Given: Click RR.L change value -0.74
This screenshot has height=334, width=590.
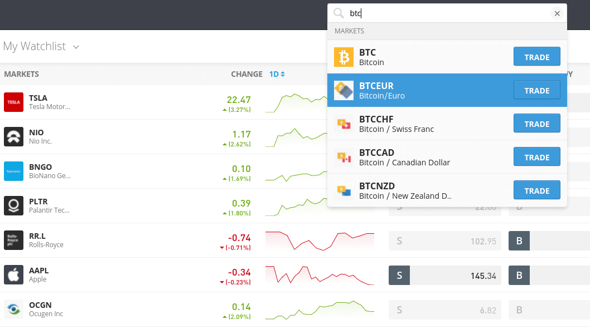Looking at the screenshot, I should (x=239, y=238).
